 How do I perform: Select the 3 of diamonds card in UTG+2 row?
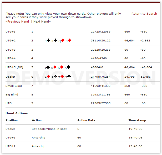pos(68,40)
